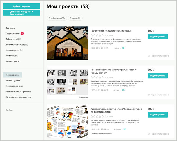
Task: Open Театр теней. Рождественская звезда title
Action: click(x=111, y=31)
